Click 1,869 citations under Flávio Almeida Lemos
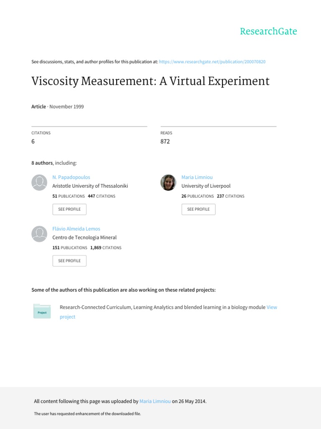 point(106,248)
